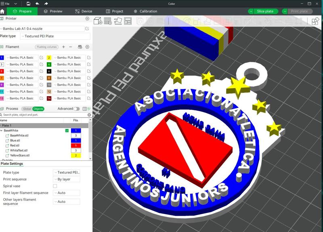Go to the Home screen icon
The height and width of the screenshot is (232, 323).
pyautogui.click(x=2, y=11)
